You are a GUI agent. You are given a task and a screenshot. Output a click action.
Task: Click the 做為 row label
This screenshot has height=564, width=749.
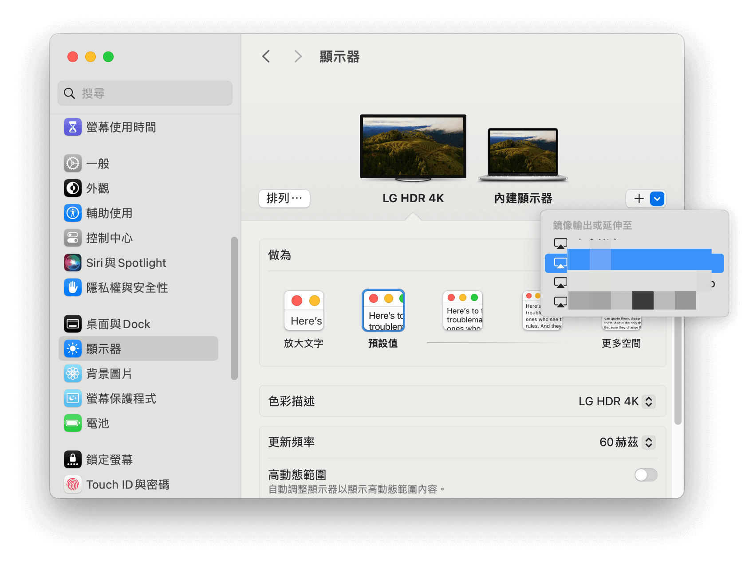[x=280, y=255]
